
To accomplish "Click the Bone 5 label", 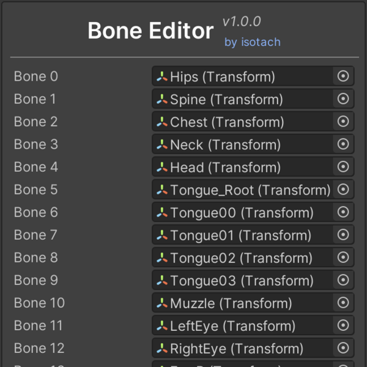I will pyautogui.click(x=35, y=190).
